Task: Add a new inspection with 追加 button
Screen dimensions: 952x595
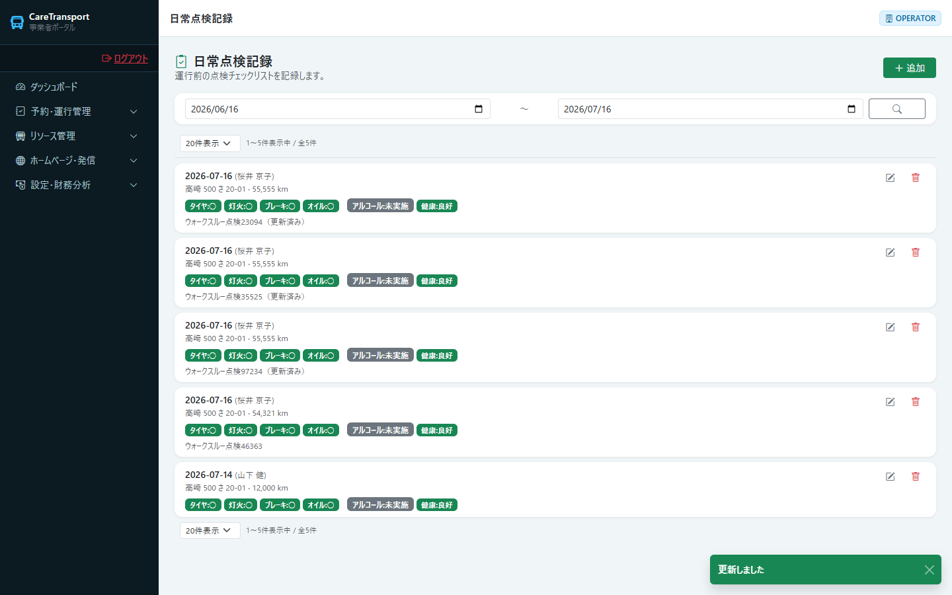Action: click(910, 68)
